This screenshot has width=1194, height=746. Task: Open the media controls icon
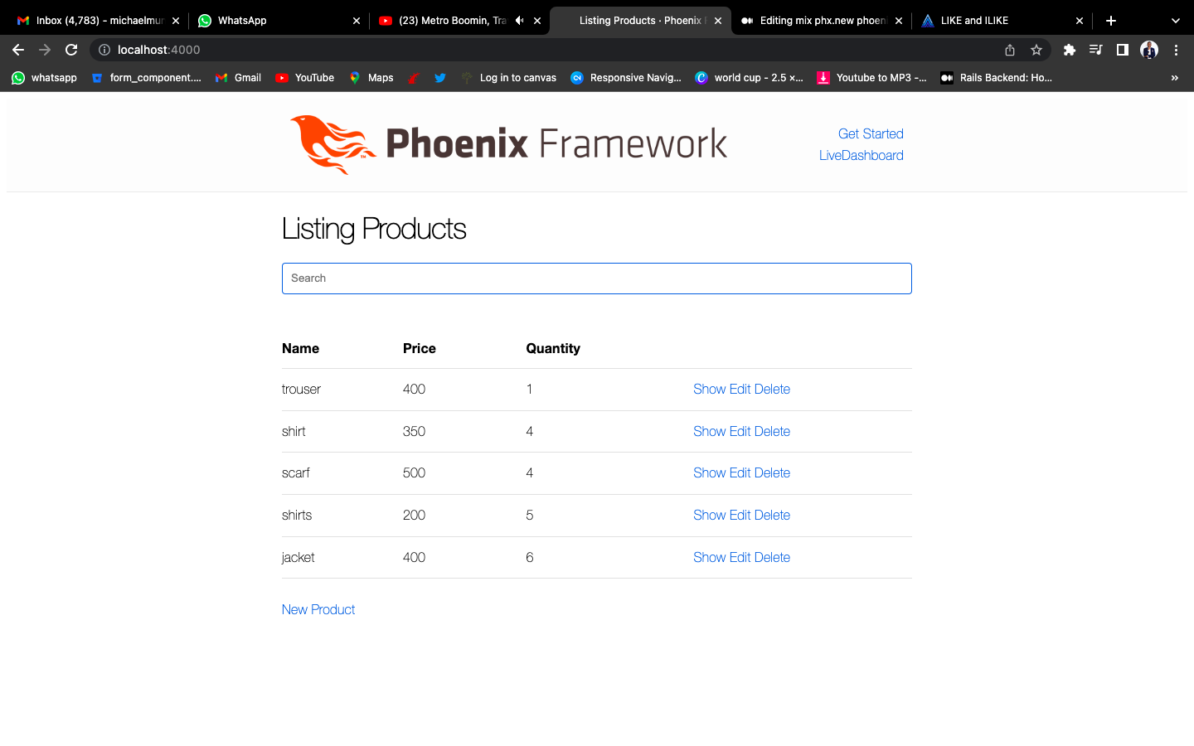pos(1095,50)
